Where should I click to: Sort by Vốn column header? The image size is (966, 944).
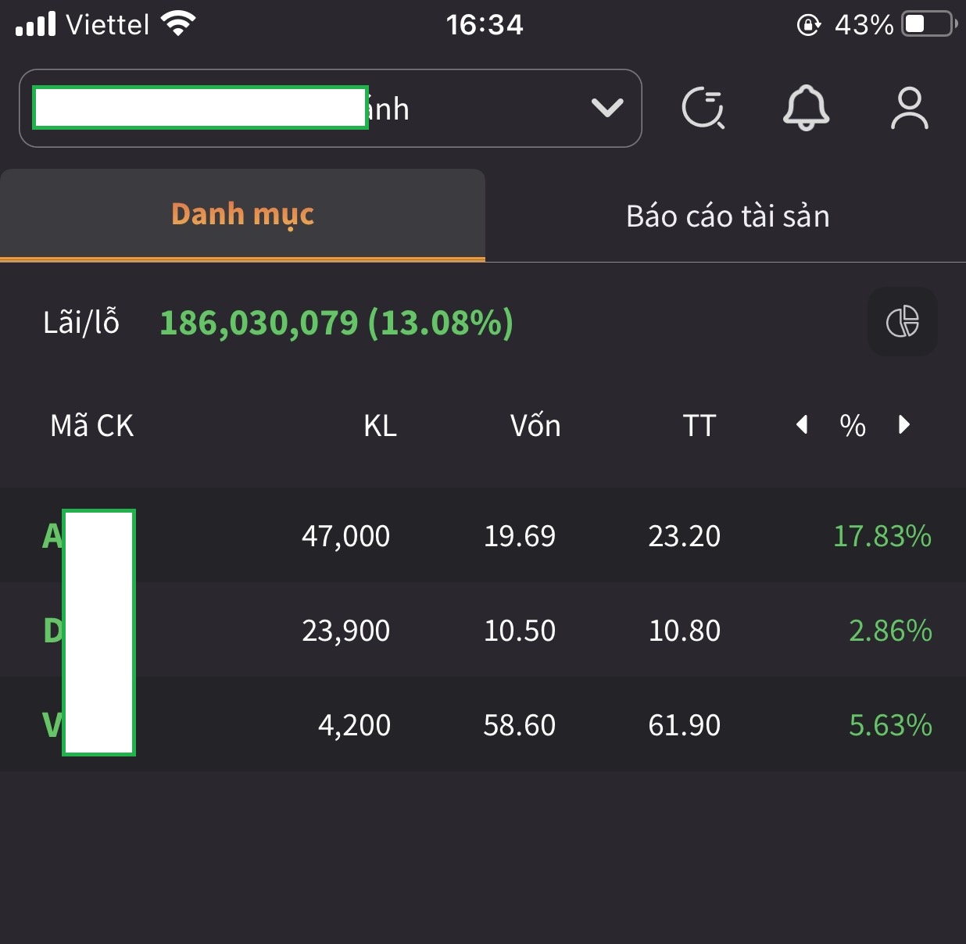point(535,426)
